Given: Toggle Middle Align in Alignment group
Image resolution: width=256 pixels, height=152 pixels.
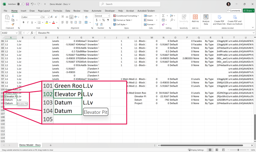Looking at the screenshot, I should (67, 17).
